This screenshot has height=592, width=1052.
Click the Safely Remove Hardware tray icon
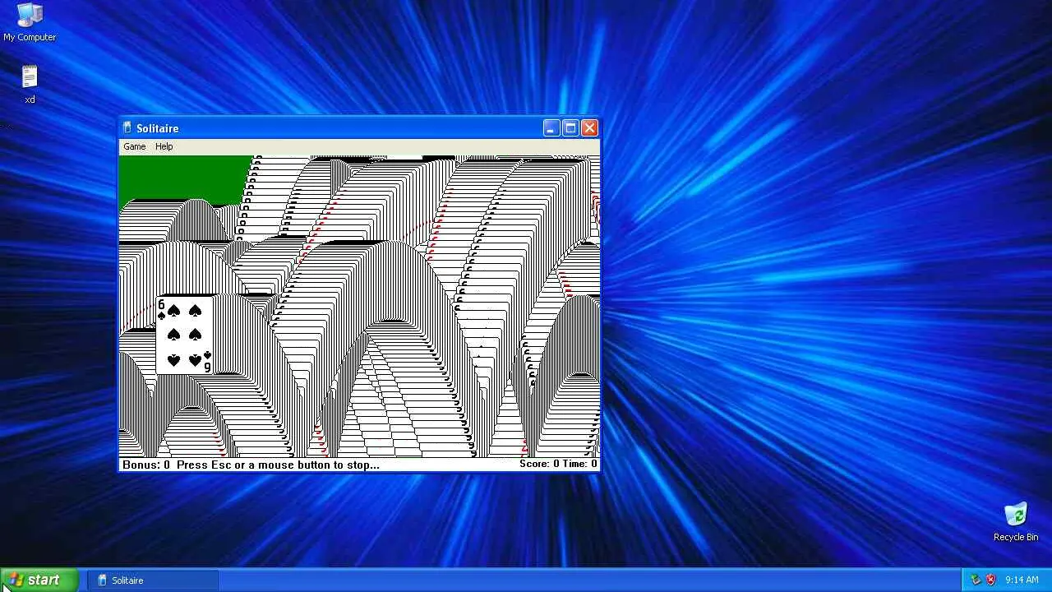click(x=976, y=580)
